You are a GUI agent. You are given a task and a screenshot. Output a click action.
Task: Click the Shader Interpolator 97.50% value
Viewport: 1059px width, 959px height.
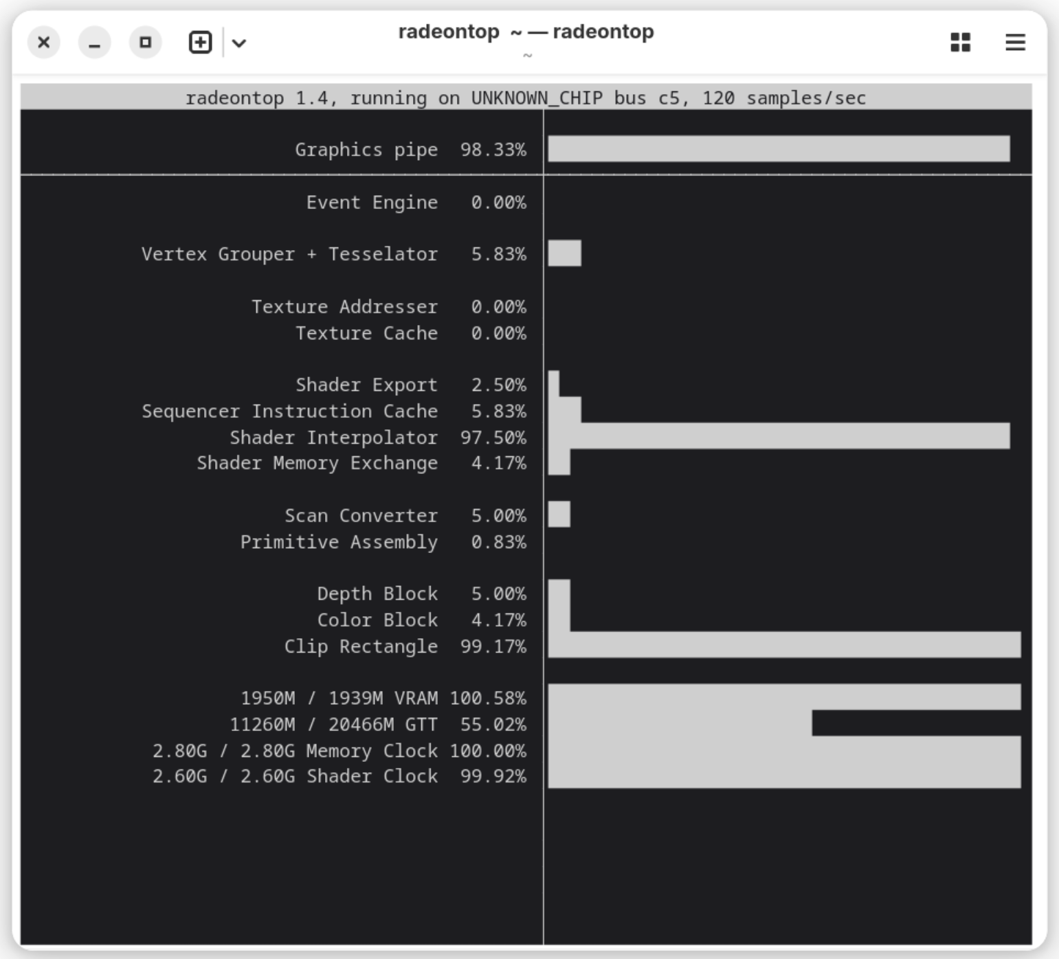[x=493, y=438]
